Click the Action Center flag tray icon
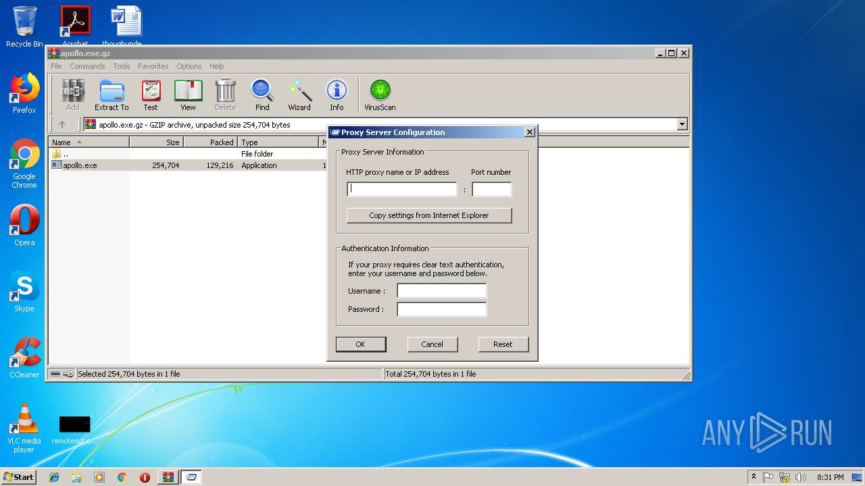 [769, 477]
